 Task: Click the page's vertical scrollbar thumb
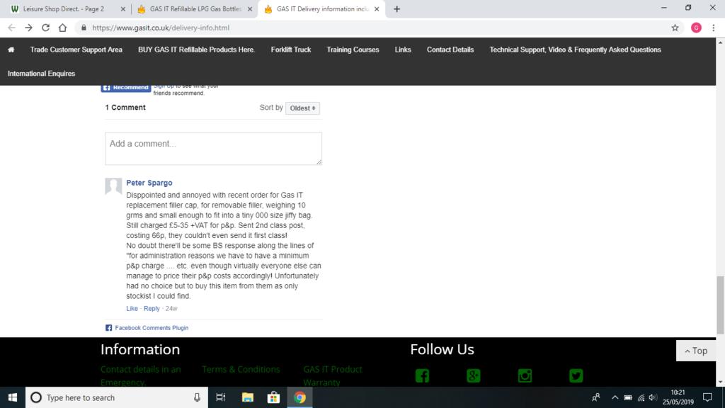tap(721, 305)
